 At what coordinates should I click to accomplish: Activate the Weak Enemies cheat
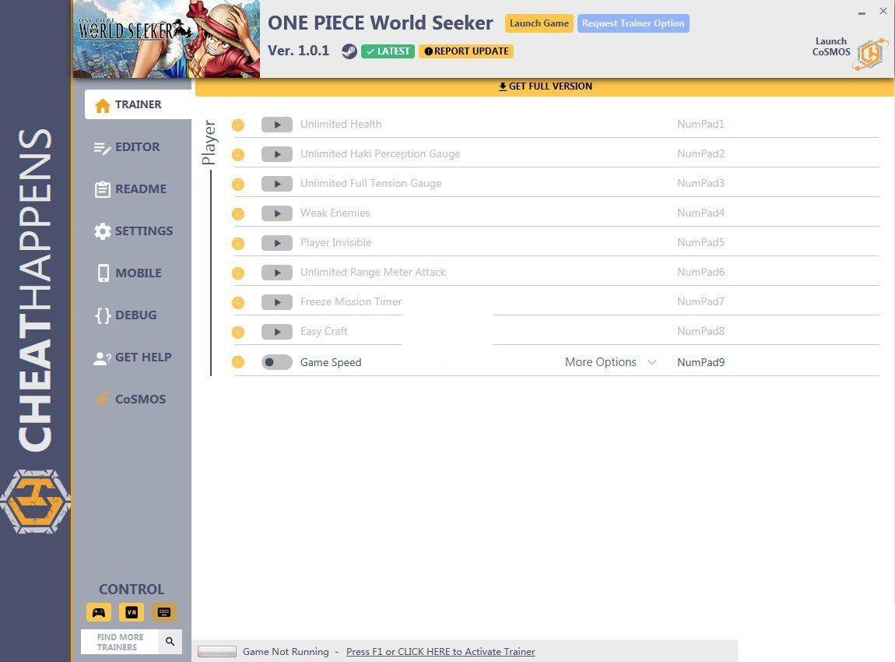[x=277, y=213]
